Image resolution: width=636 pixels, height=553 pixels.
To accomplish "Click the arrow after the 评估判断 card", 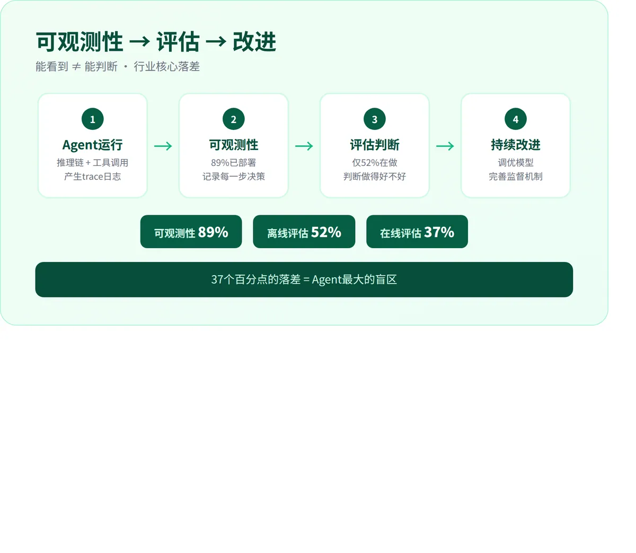I will click(x=445, y=146).
